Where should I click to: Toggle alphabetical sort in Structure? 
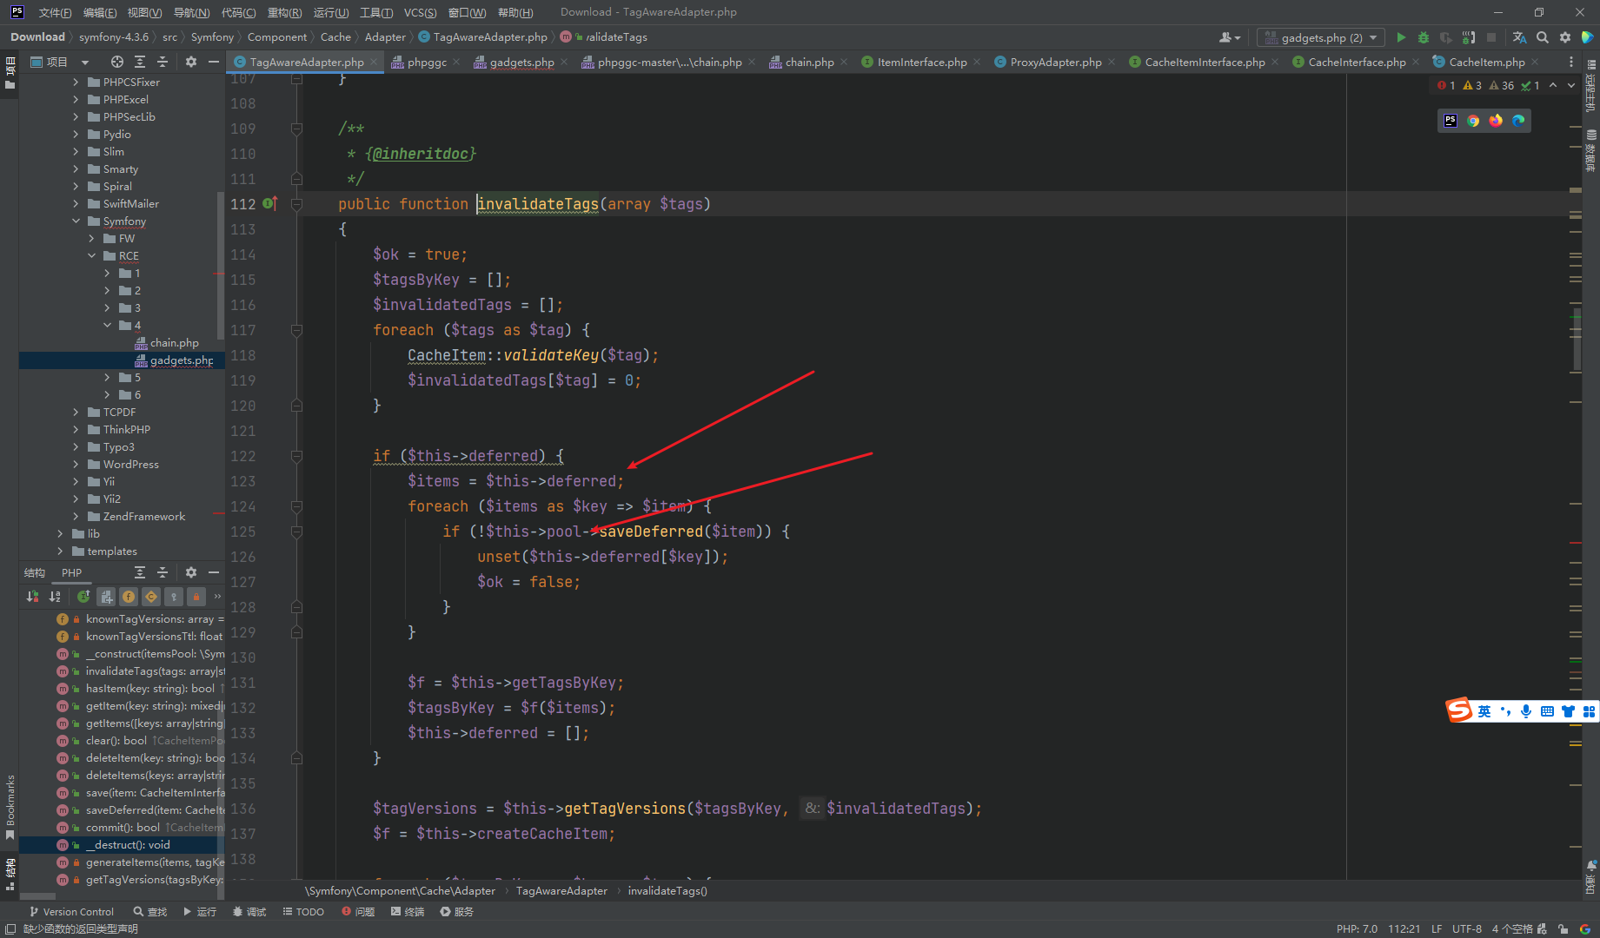55,597
